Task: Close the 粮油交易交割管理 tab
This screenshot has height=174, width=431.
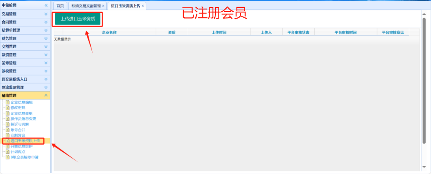Action: coord(103,6)
